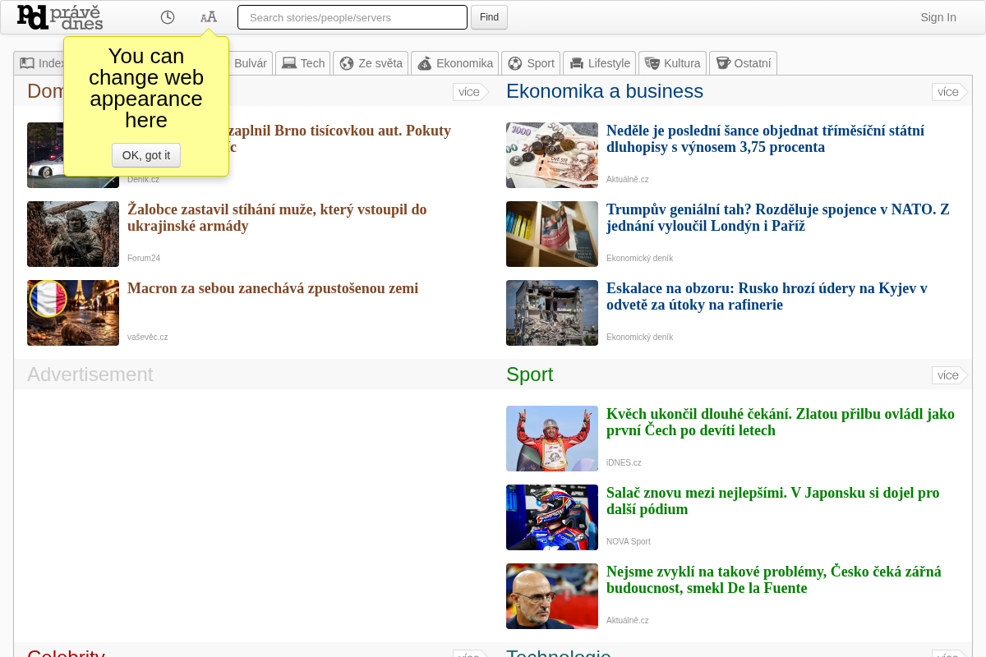
Task: Open the De la Fuente photo thumbnail
Action: [552, 596]
